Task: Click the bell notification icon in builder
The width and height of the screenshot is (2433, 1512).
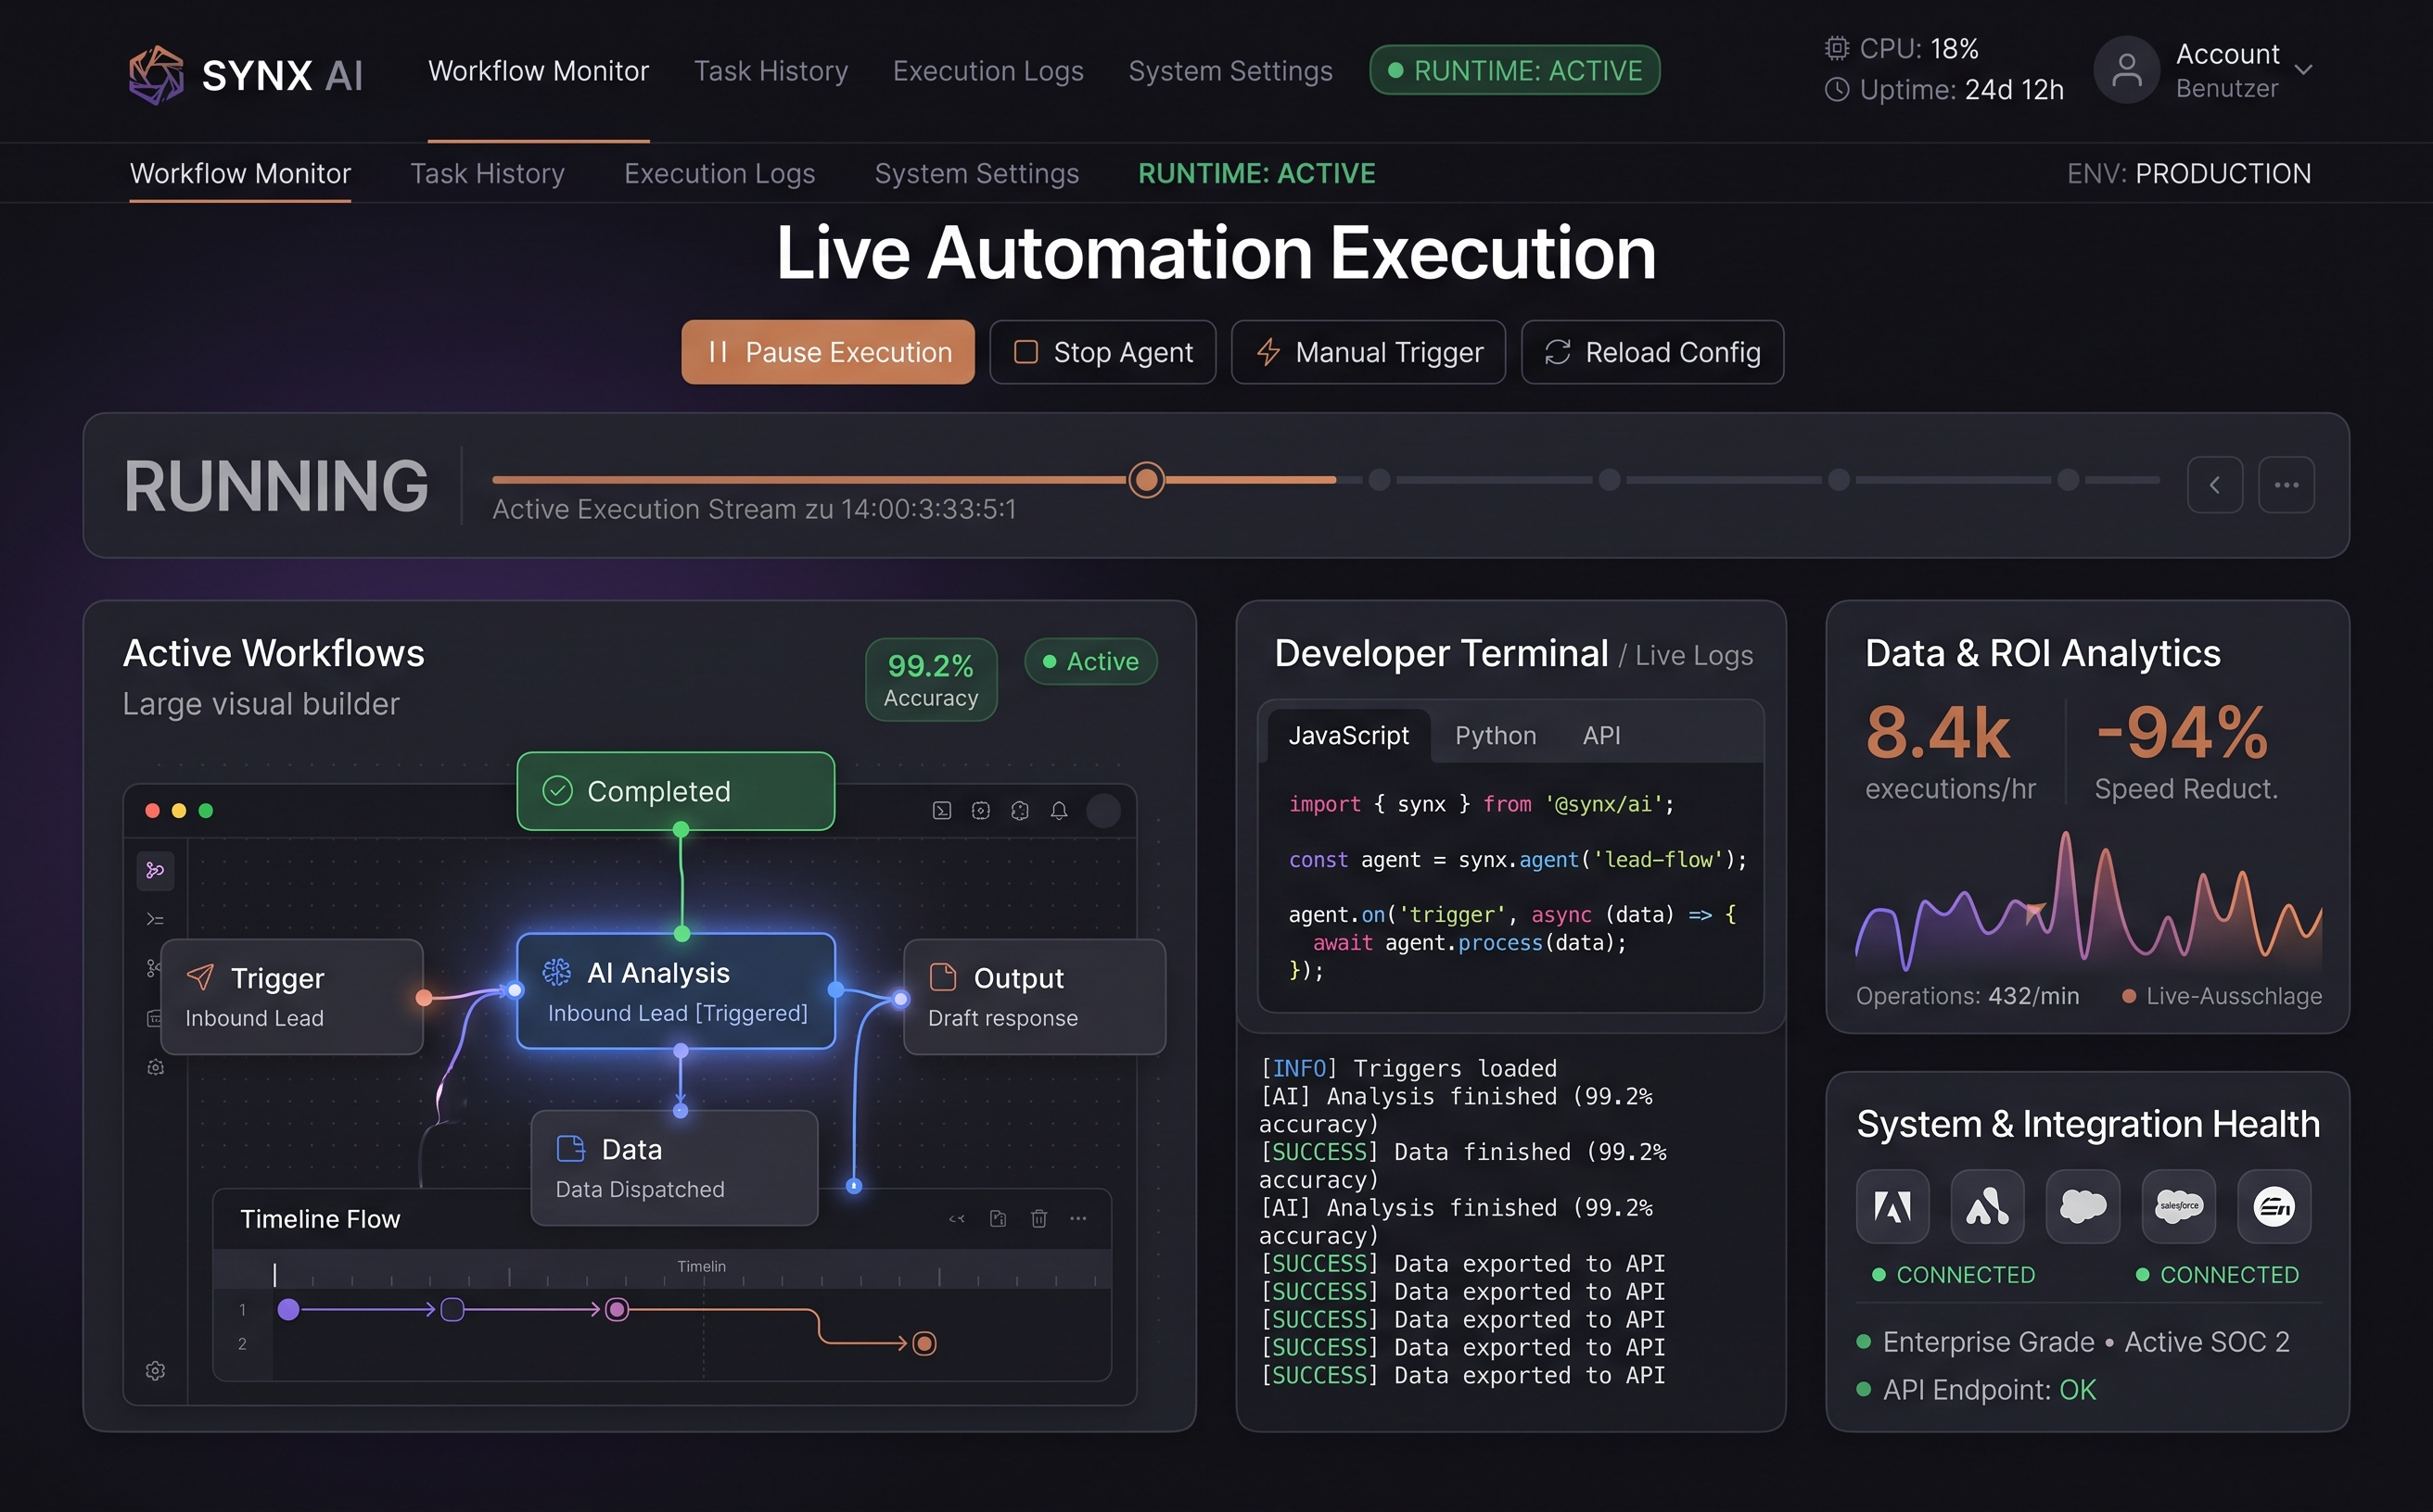Action: (1059, 810)
